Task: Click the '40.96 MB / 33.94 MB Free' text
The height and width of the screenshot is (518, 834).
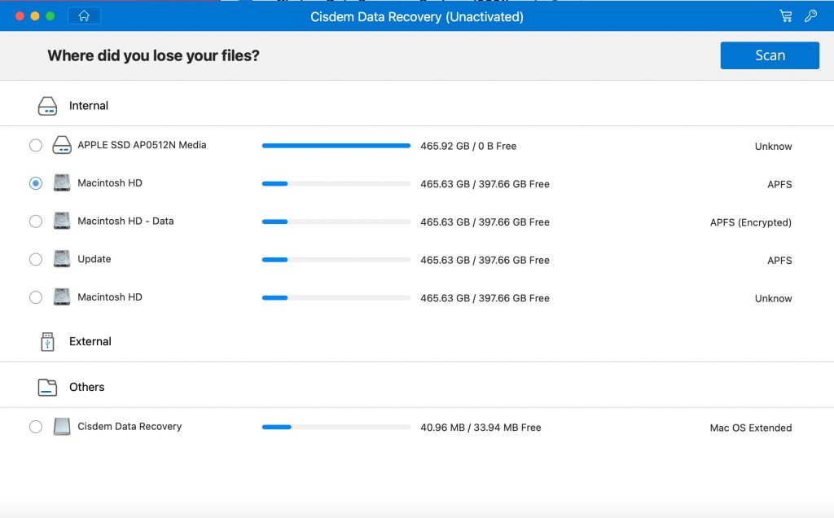Action: [481, 428]
